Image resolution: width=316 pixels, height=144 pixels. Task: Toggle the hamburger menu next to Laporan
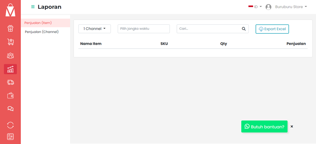pos(33,7)
